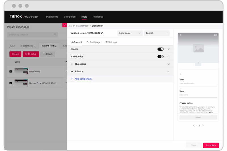Click the back arrow in the phone preview
The height and width of the screenshot is (151, 227).
(x=180, y=35)
